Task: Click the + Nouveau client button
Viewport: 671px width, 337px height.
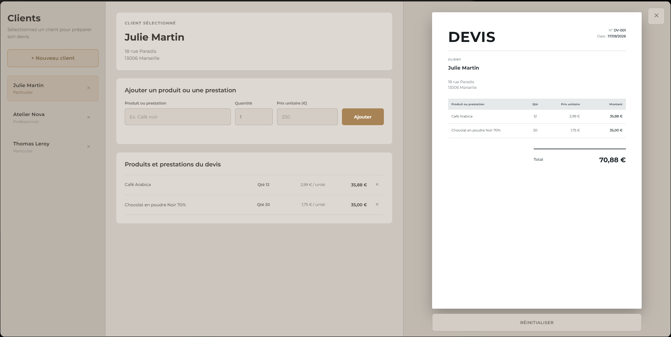Action: pyautogui.click(x=53, y=58)
